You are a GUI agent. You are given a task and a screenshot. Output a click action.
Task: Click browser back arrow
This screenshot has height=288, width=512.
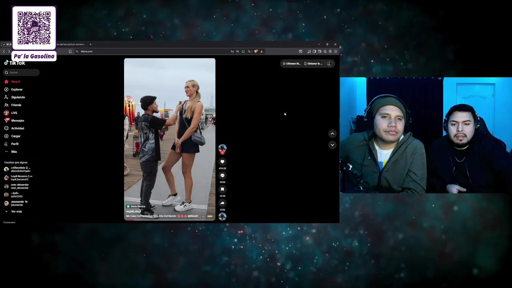4,51
